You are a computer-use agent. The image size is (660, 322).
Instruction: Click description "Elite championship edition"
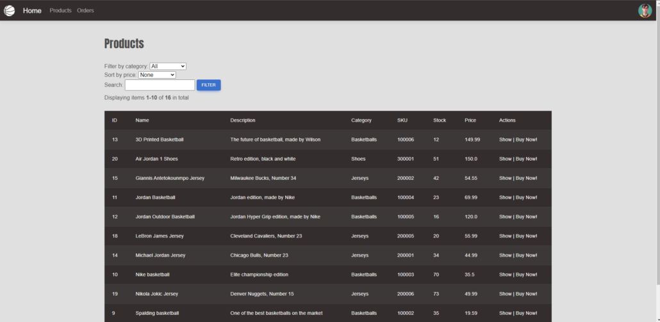260,275
